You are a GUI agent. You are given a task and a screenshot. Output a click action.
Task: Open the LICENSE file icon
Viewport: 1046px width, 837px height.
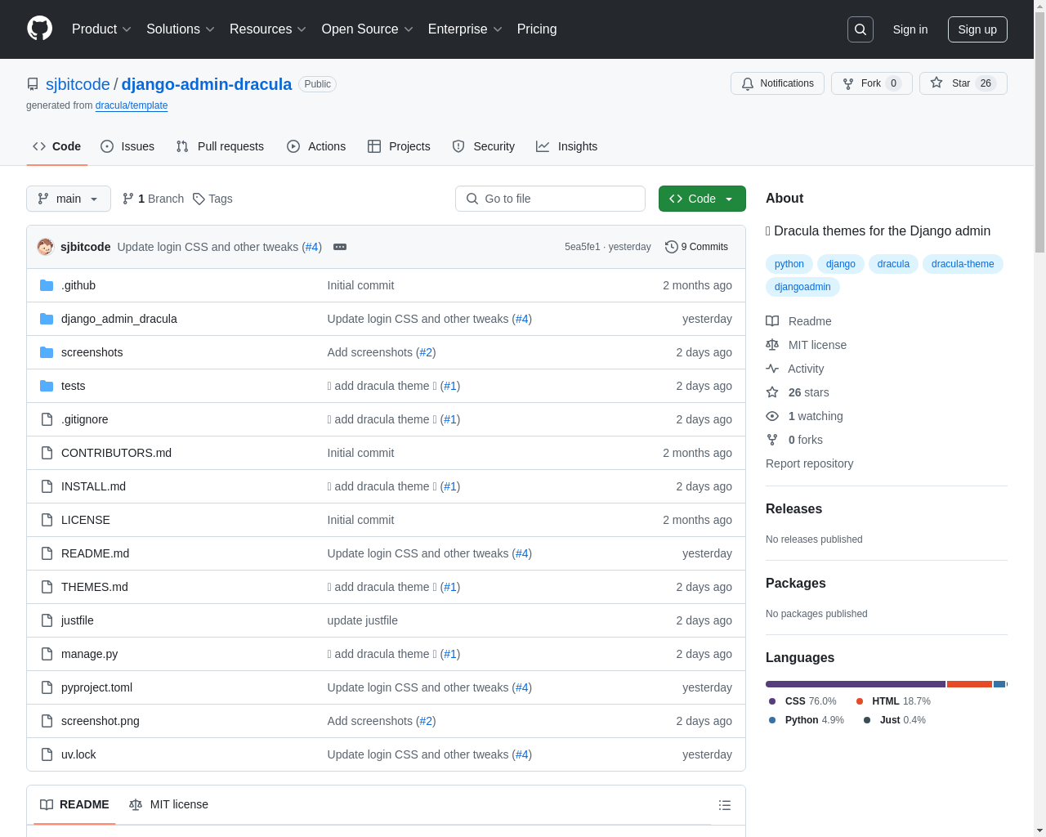coord(47,520)
